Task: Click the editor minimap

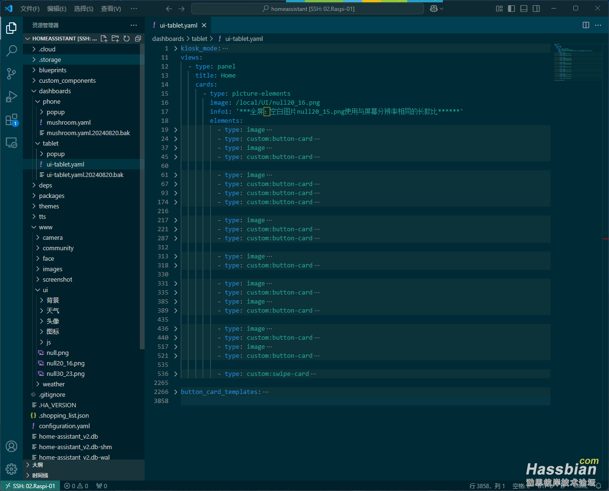Action: (576, 62)
